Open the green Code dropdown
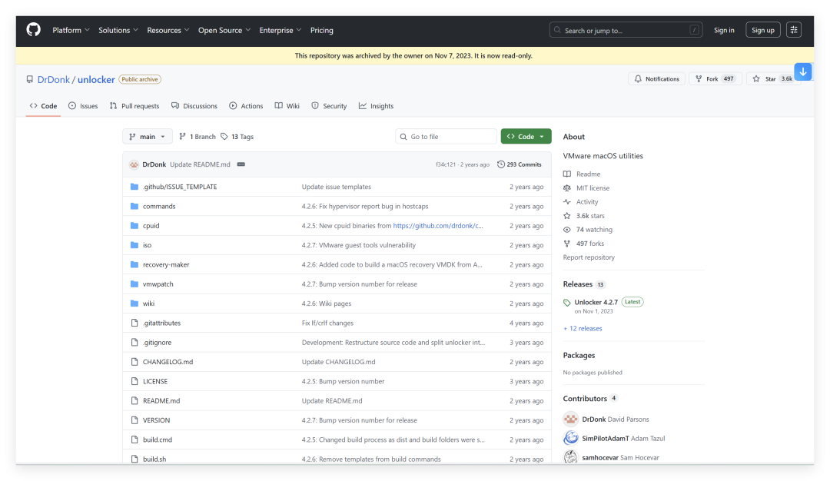This screenshot has width=830, height=481. click(x=526, y=137)
